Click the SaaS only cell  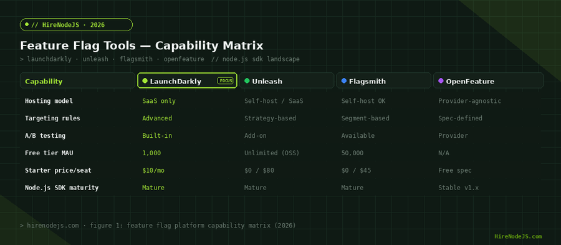pos(159,101)
